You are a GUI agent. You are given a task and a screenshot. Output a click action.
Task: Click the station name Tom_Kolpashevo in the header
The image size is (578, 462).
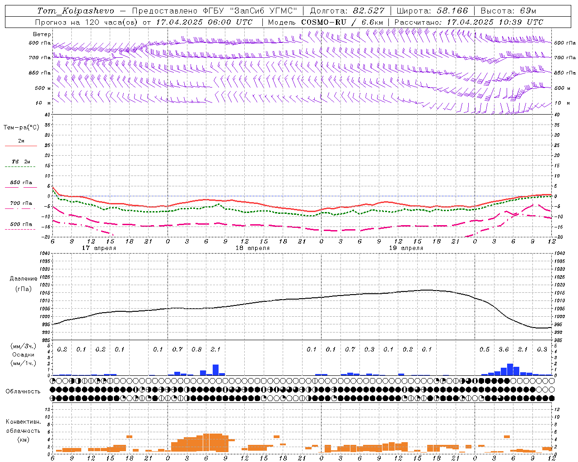point(76,11)
